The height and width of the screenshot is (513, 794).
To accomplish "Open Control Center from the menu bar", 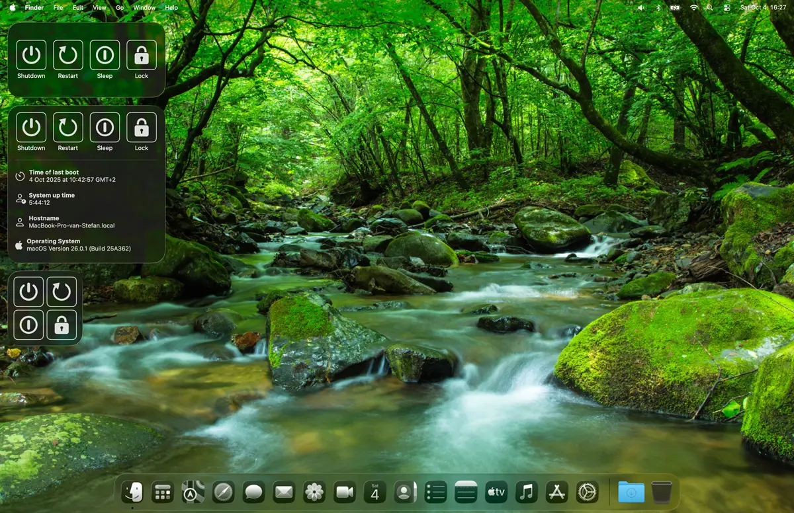I will (727, 7).
